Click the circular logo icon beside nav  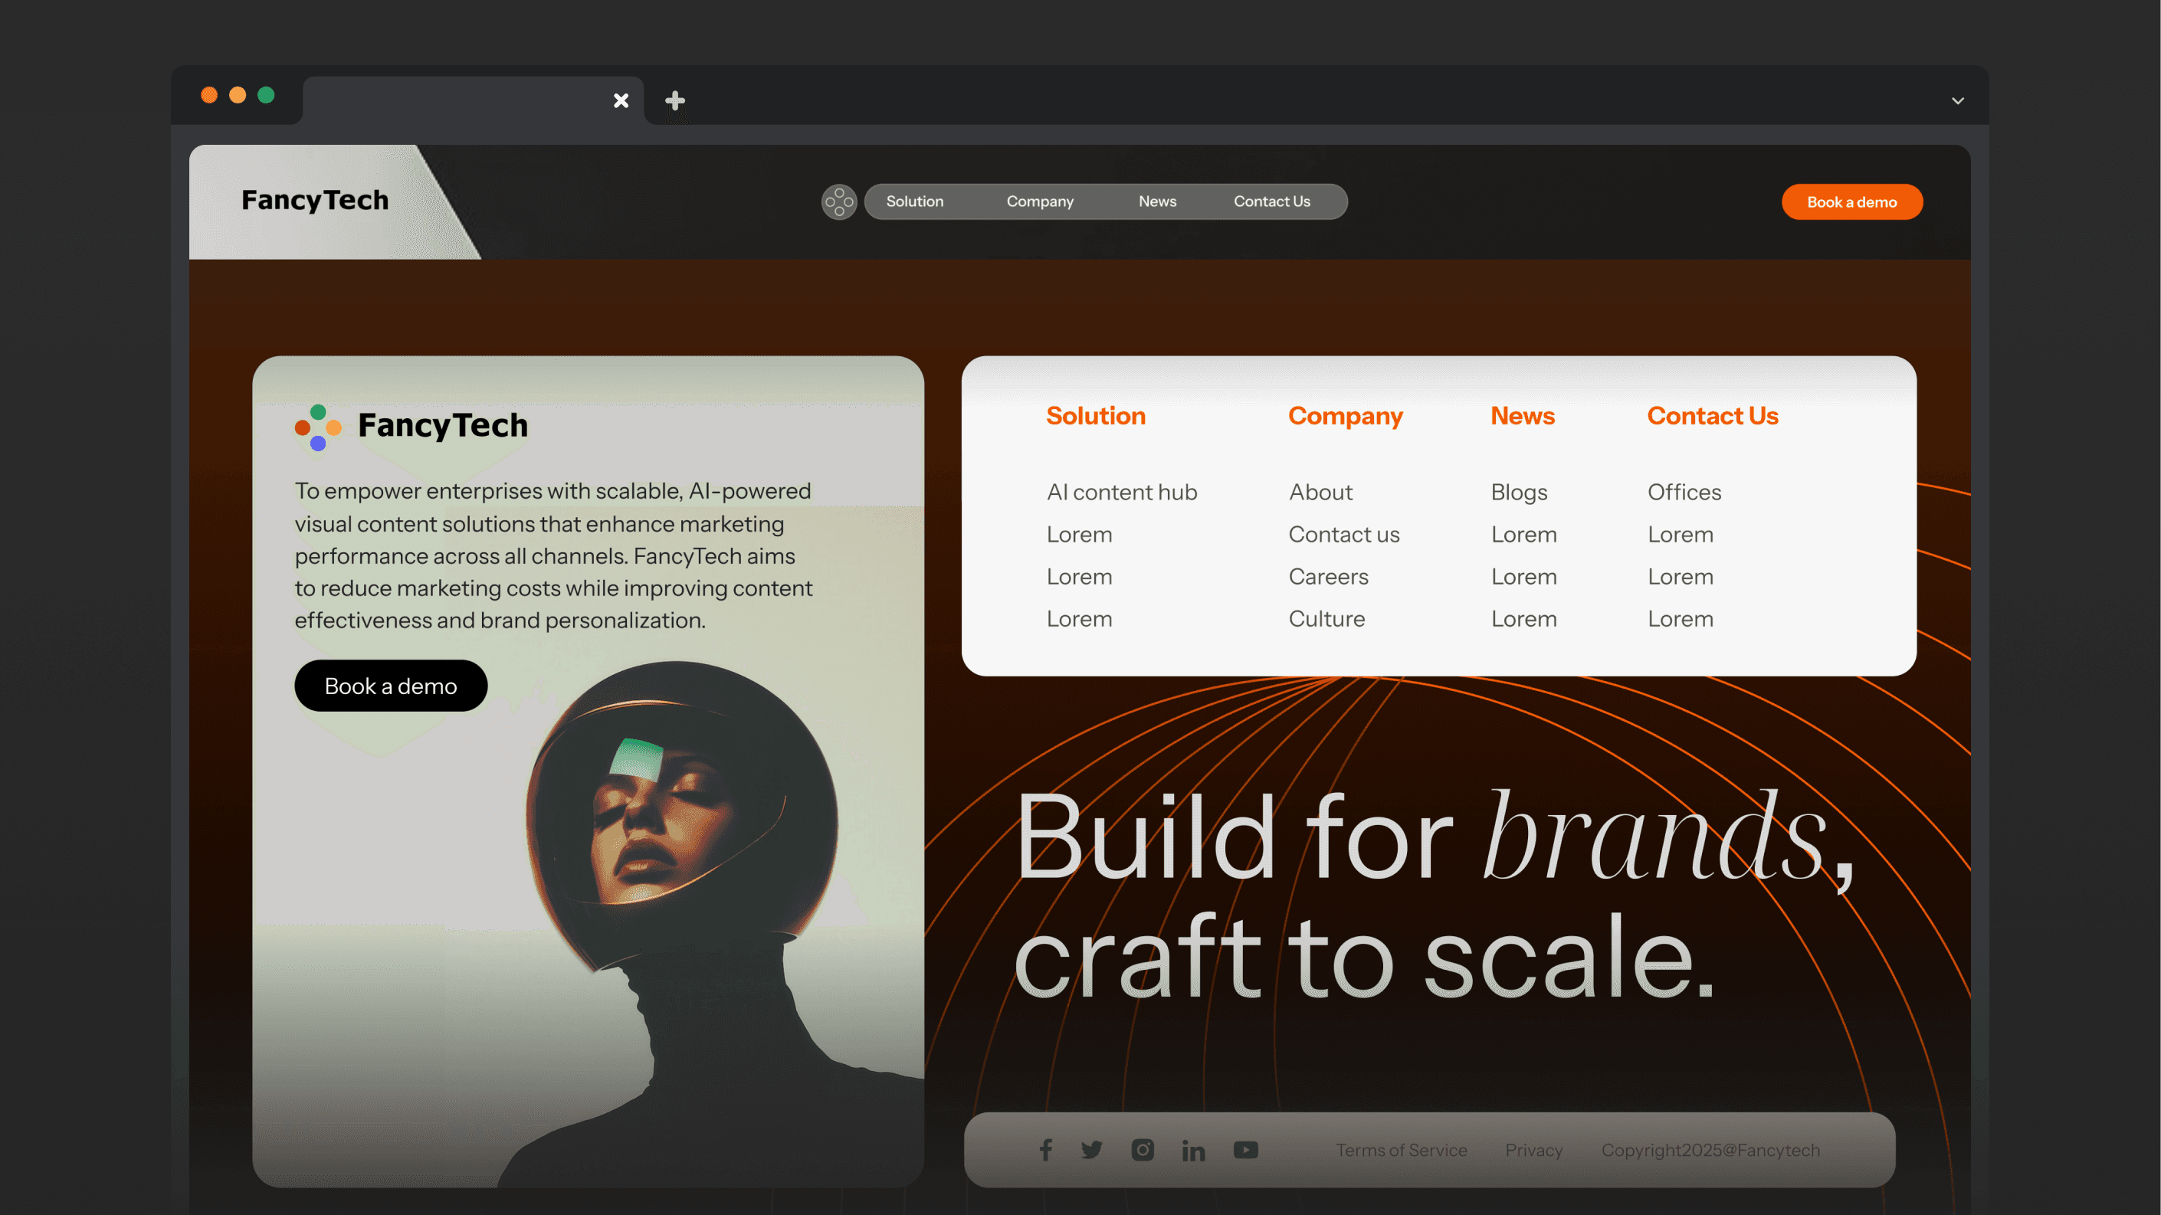click(839, 202)
